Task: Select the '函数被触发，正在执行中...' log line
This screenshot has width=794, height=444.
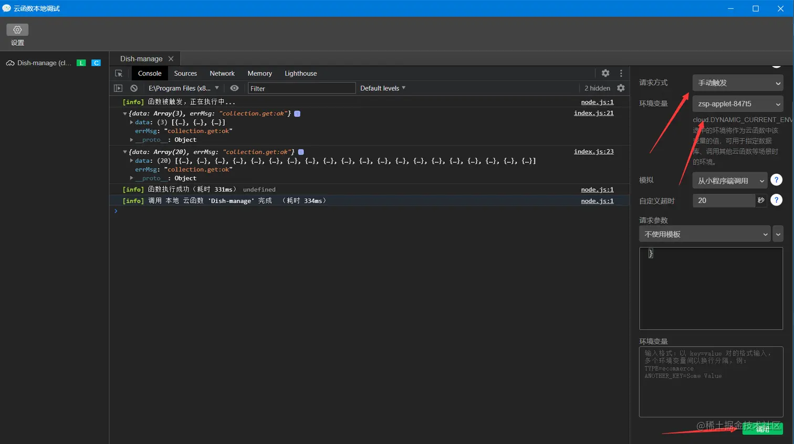Action: click(192, 102)
